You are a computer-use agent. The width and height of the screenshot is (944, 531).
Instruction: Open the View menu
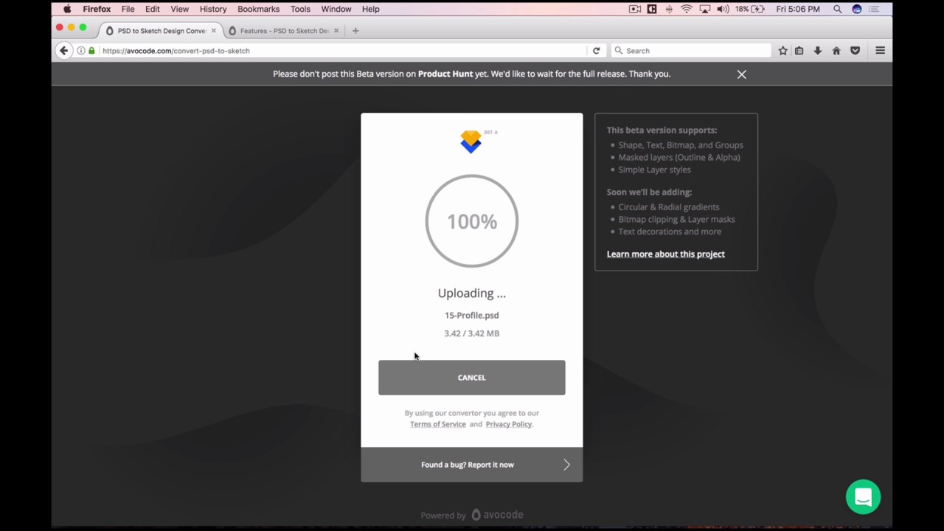click(180, 9)
